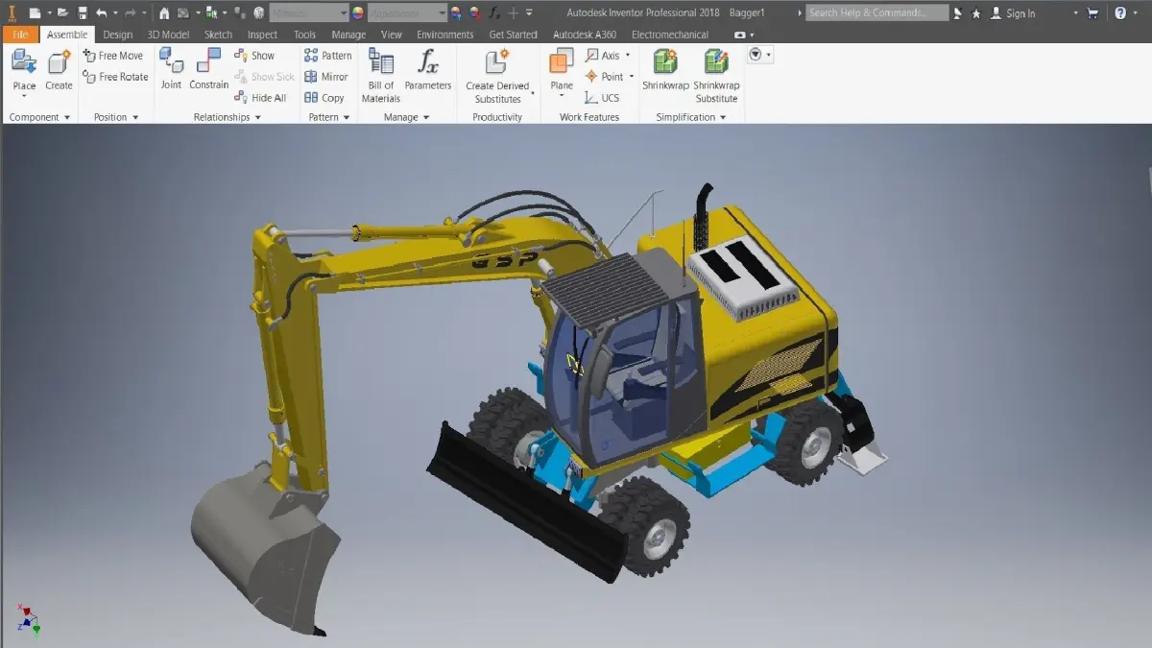Switch to the Tools tab
The width and height of the screenshot is (1152, 648).
tap(304, 35)
